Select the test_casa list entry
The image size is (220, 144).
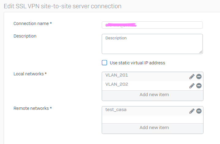pyautogui.click(x=116, y=110)
